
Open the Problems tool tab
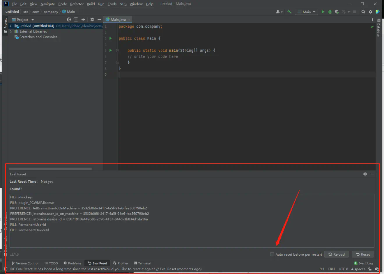click(72, 263)
